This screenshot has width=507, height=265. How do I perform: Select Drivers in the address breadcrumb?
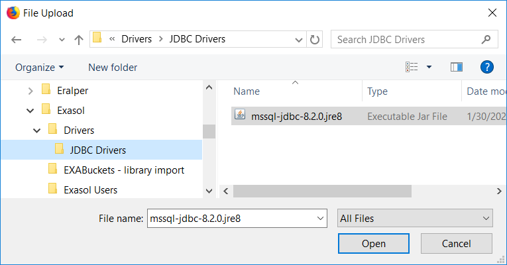click(x=137, y=39)
